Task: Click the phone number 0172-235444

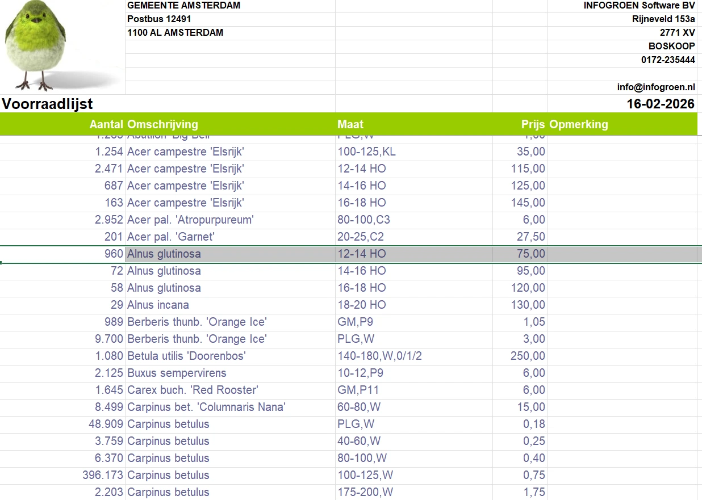Action: click(x=668, y=60)
